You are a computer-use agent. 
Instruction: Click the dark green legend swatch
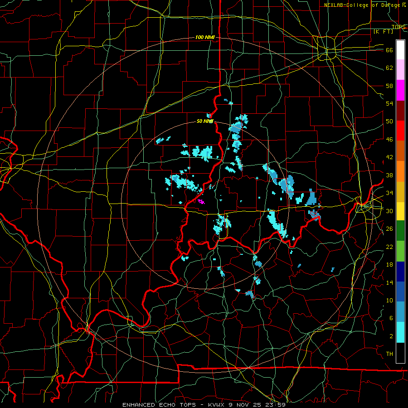pyautogui.click(x=400, y=231)
